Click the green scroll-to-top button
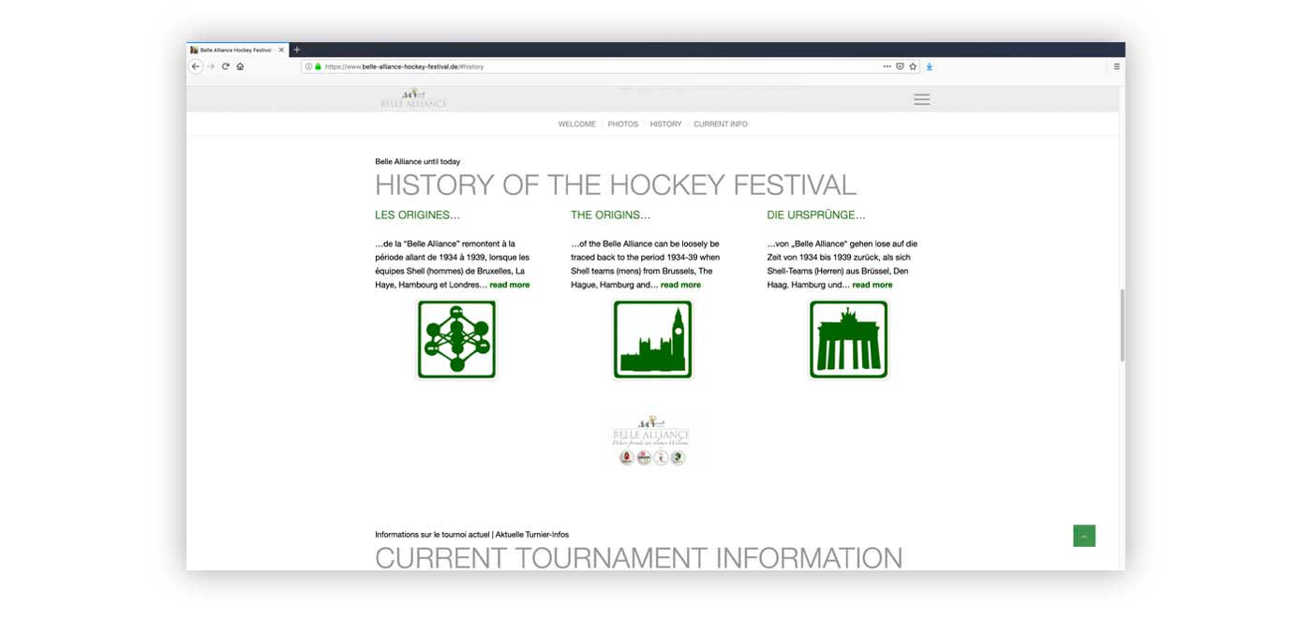1312x621 pixels. click(1084, 536)
